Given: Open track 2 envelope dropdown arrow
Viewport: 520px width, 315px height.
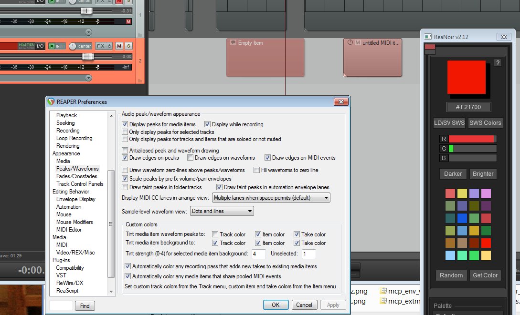Looking at the screenshot, I should 88,78.
